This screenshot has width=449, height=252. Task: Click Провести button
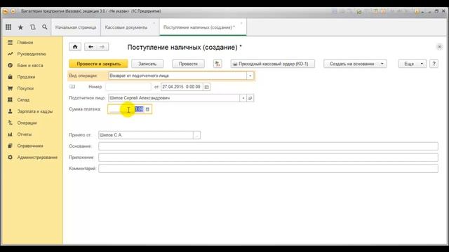pyautogui.click(x=188, y=64)
